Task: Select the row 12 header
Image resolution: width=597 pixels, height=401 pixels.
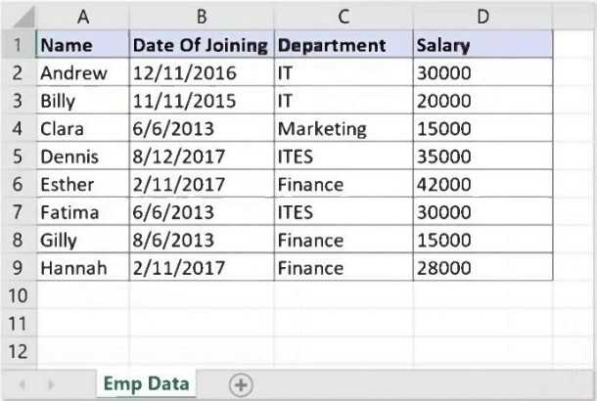Action: point(18,352)
